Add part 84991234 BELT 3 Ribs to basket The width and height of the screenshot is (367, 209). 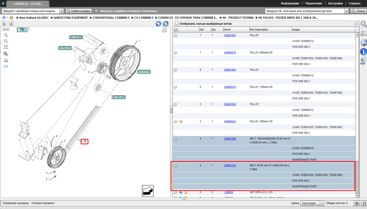(175, 165)
